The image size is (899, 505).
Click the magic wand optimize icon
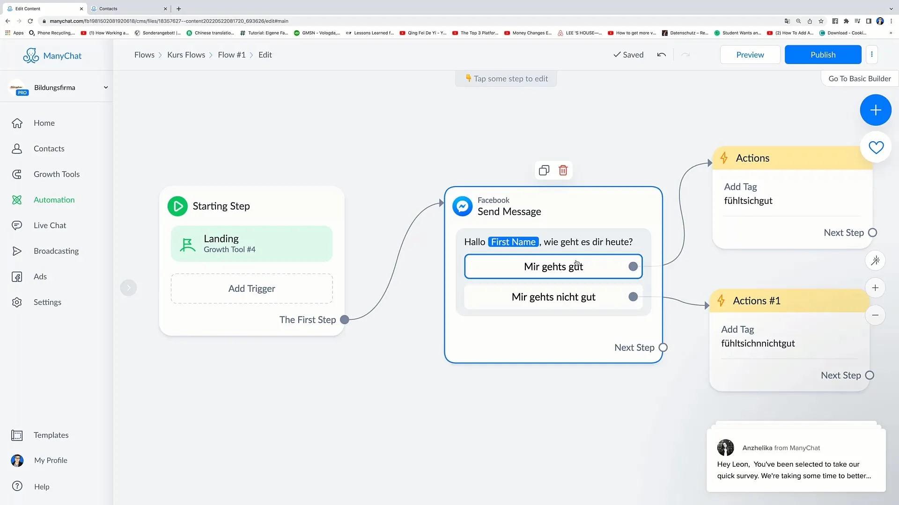pyautogui.click(x=876, y=260)
